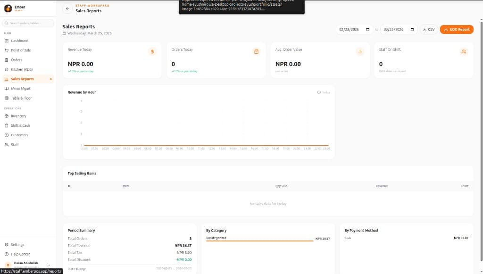Click the back arrow beside Sales Reports header

[67, 8]
